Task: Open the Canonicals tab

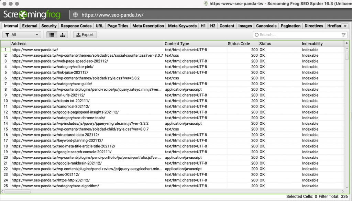Action: click(266, 26)
